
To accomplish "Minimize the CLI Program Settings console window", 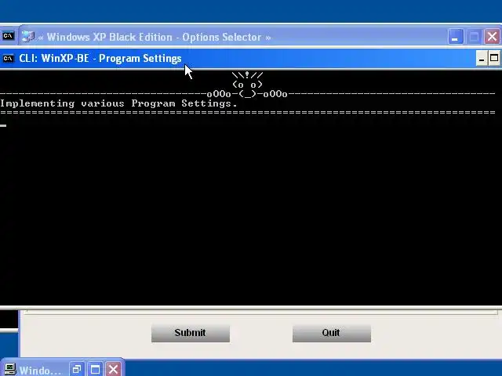I will [x=482, y=59].
